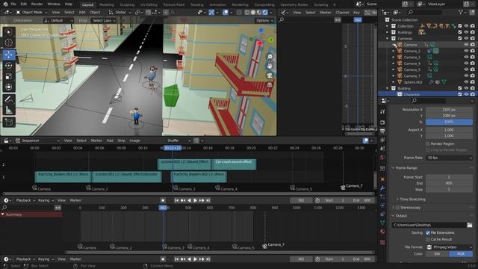478x269 pixels.
Task: Open the Render menu
Action: (37, 4)
